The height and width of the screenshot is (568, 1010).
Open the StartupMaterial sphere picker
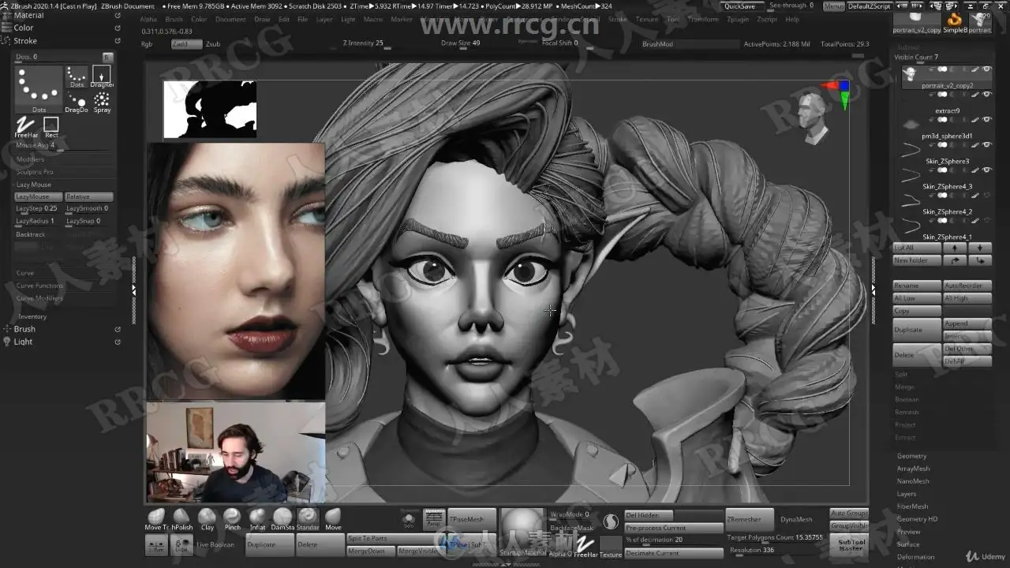tap(522, 532)
